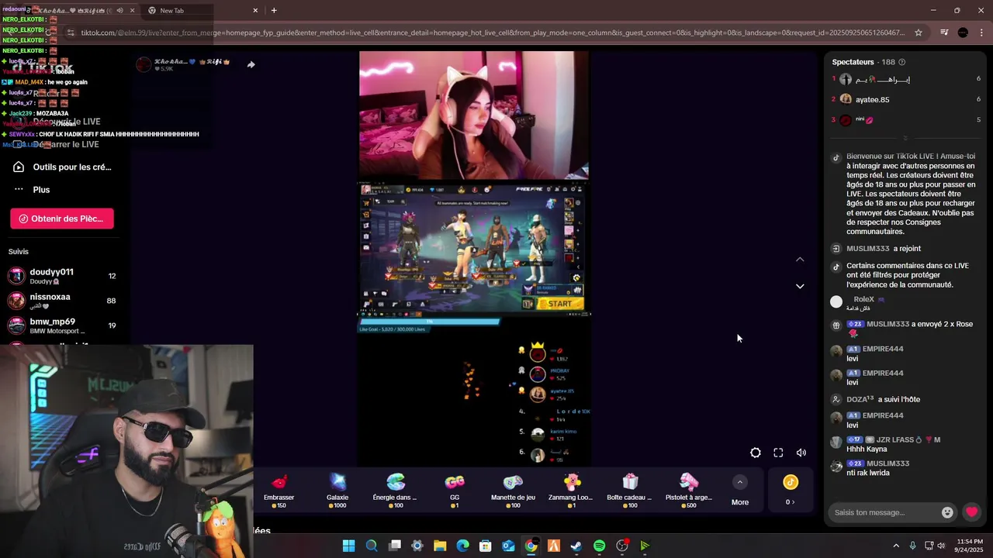Send the Zanmang Loo gift
This screenshot has height=558, width=993.
pyautogui.click(x=570, y=491)
